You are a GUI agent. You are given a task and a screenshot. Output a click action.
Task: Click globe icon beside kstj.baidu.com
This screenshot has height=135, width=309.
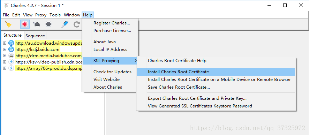(x=11, y=49)
